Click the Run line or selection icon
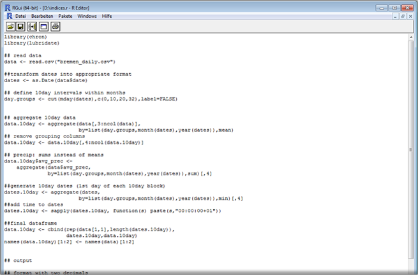 point(33,27)
